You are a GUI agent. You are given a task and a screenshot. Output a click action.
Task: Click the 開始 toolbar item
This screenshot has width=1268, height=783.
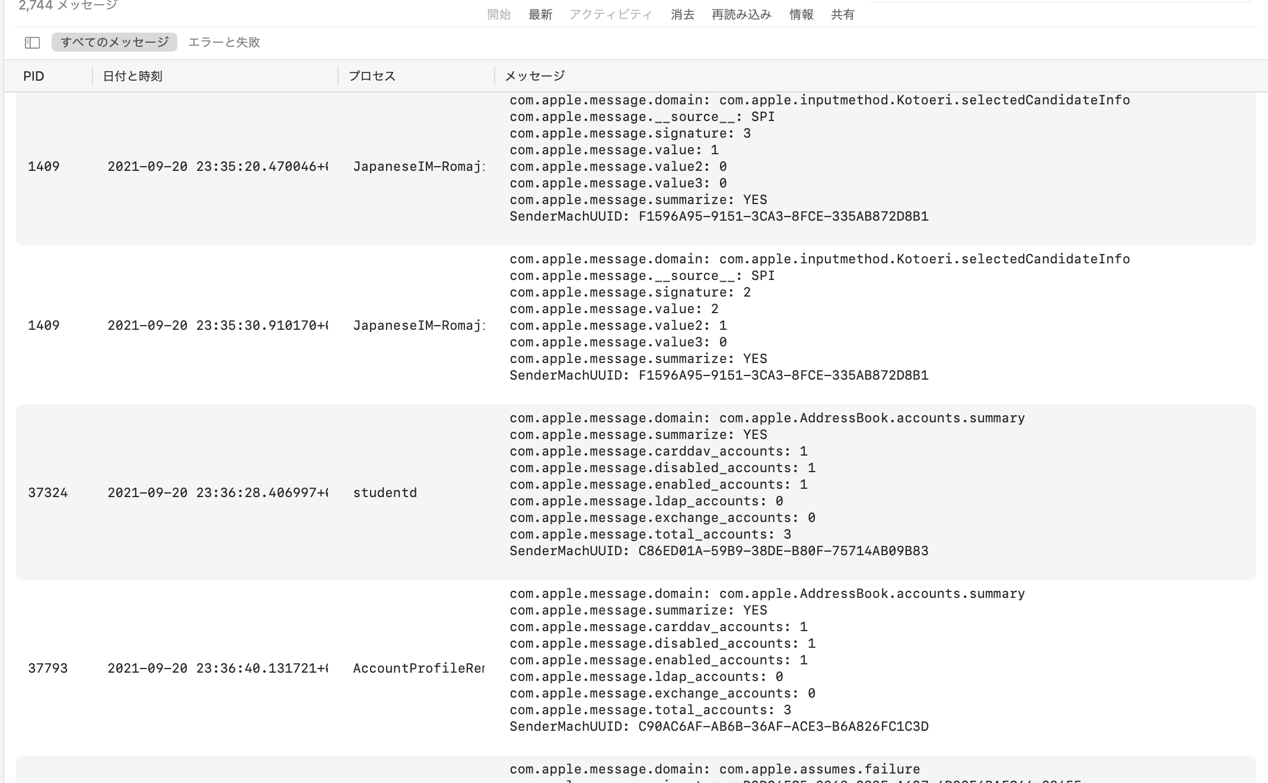499,15
